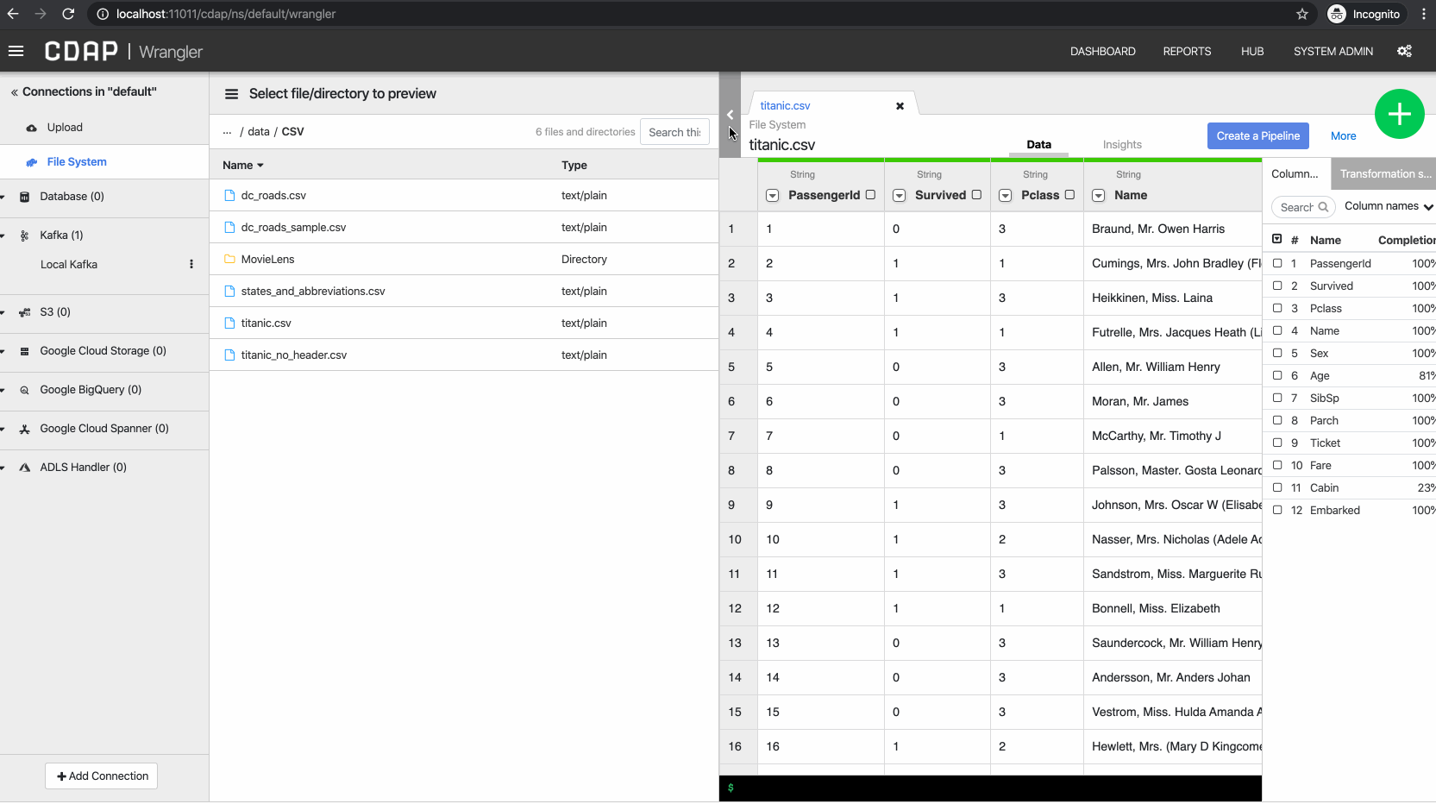Open the Pclass column dropdown arrow
The height and width of the screenshot is (804, 1436).
coord(1006,196)
